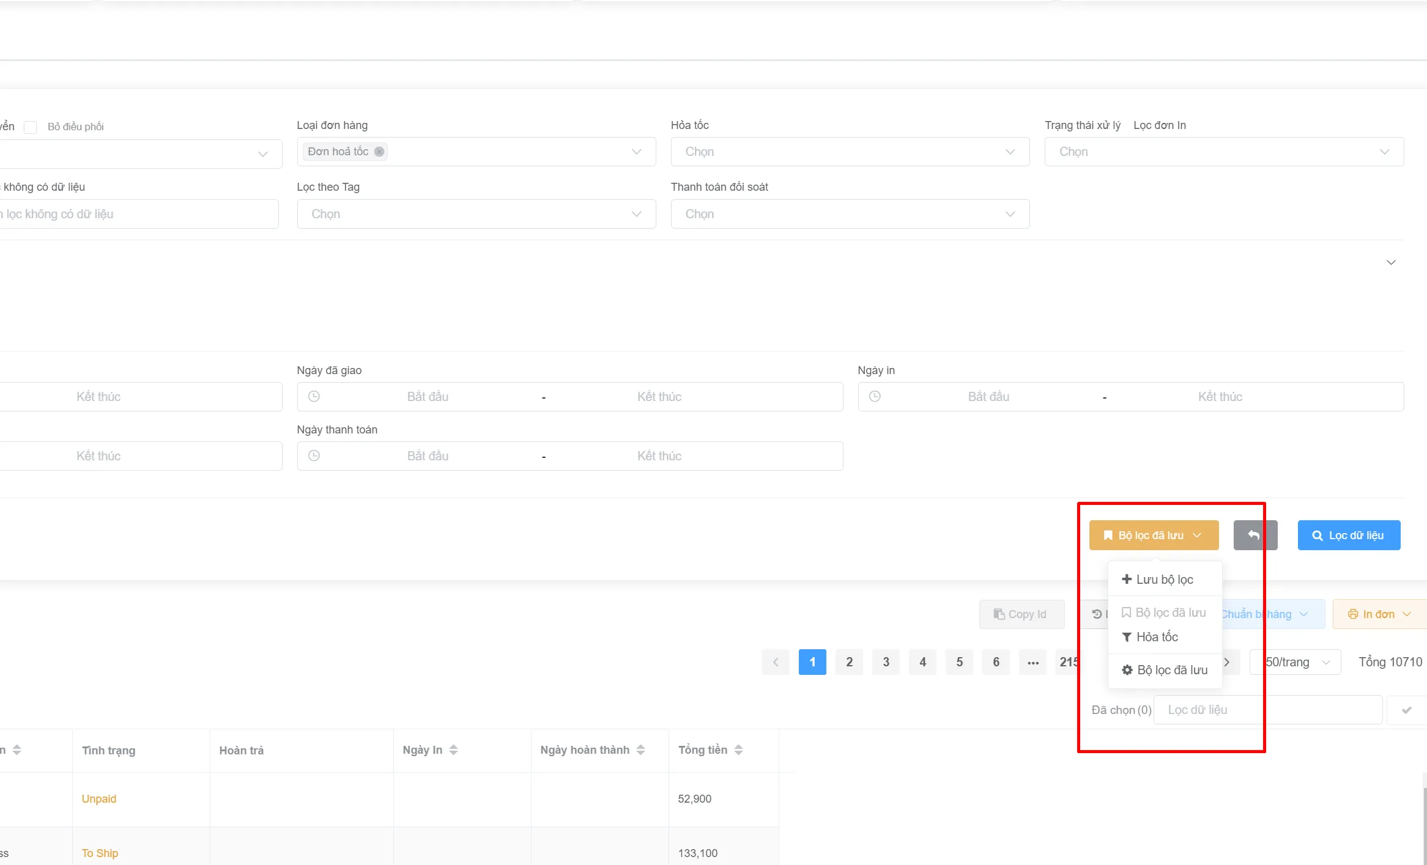
Task: Go to page 5
Action: [x=959, y=662]
